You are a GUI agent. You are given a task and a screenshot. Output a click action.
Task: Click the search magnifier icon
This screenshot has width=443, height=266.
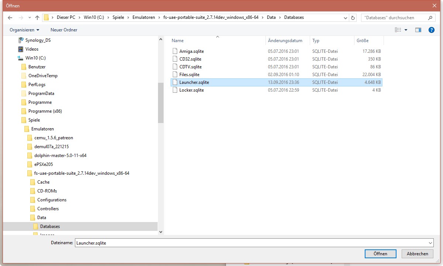click(430, 18)
